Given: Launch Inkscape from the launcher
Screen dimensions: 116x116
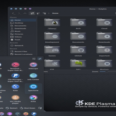Looking at the screenshot, I should [33, 66].
